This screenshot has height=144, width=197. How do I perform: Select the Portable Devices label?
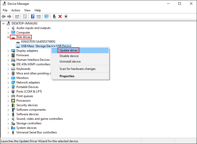coord(27,87)
